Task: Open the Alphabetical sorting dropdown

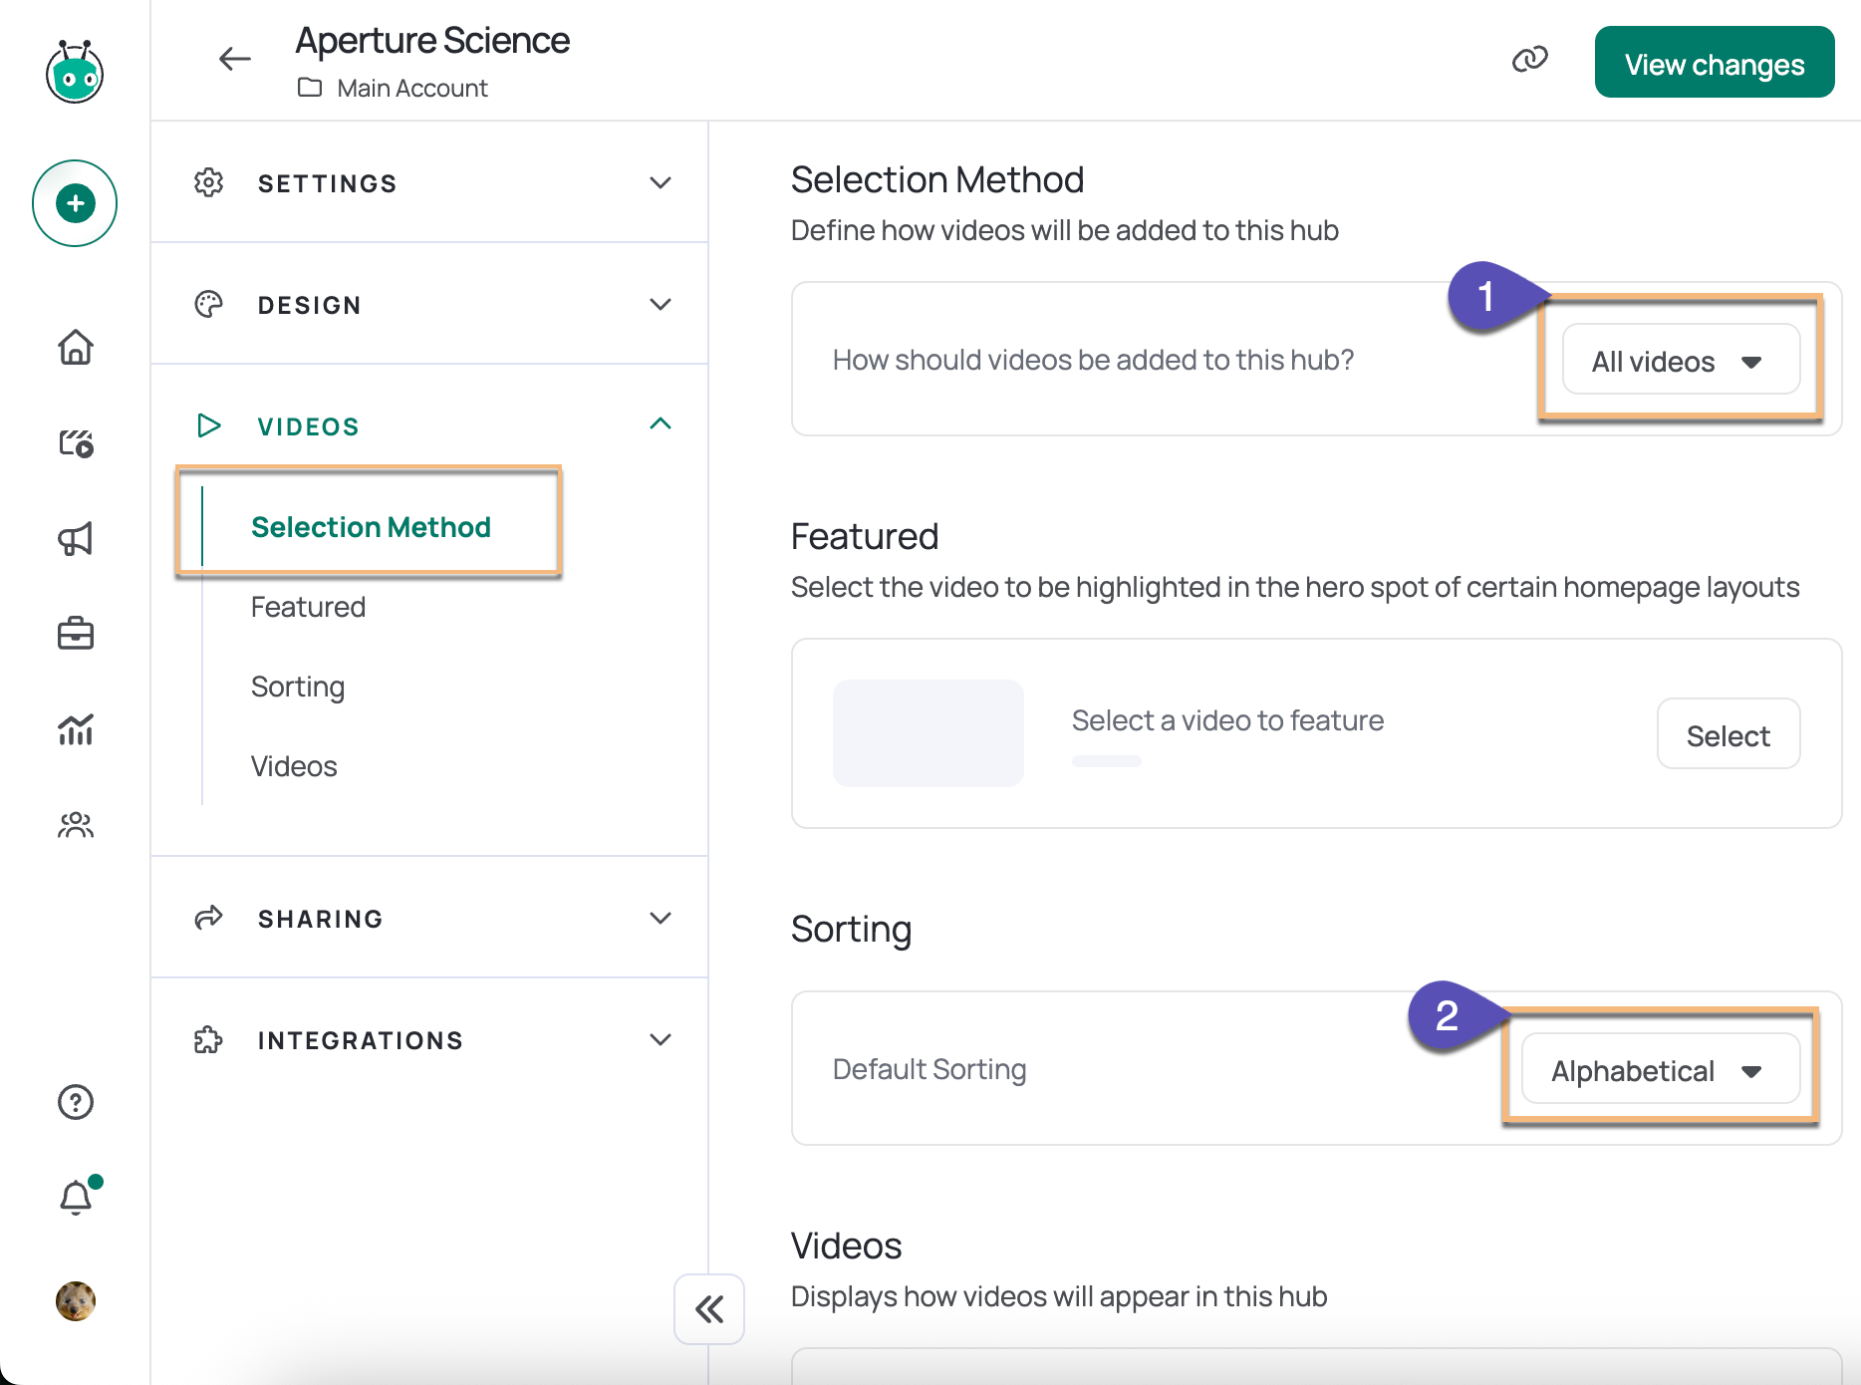Action: 1661,1070
